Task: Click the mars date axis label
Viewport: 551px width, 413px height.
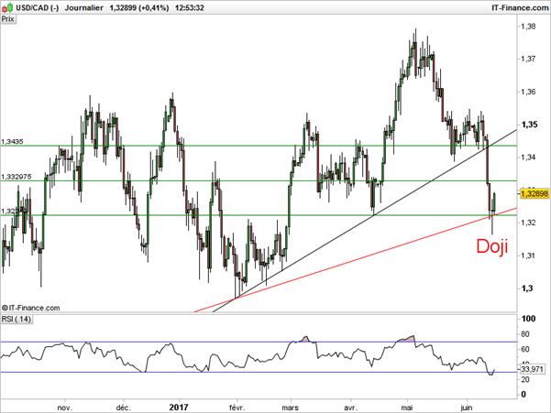Action: [291, 408]
